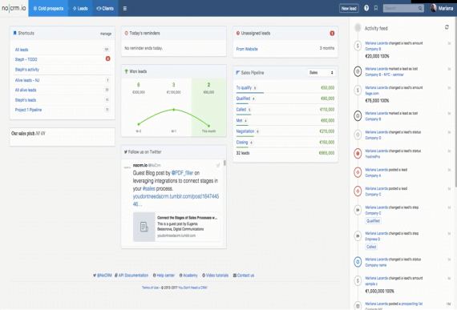Viewport: 457px width, 310px height.
Task: Open Steph's activity shortcut
Action: 26,70
